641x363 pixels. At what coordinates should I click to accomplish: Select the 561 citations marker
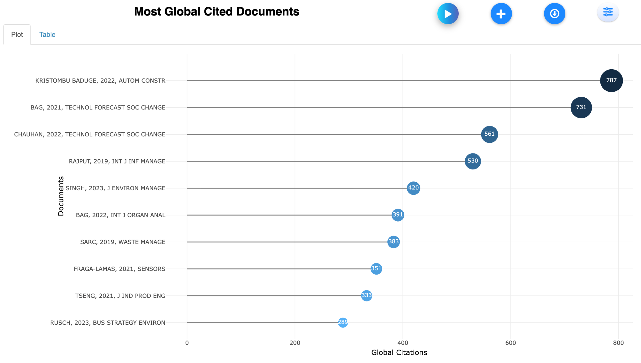click(489, 134)
